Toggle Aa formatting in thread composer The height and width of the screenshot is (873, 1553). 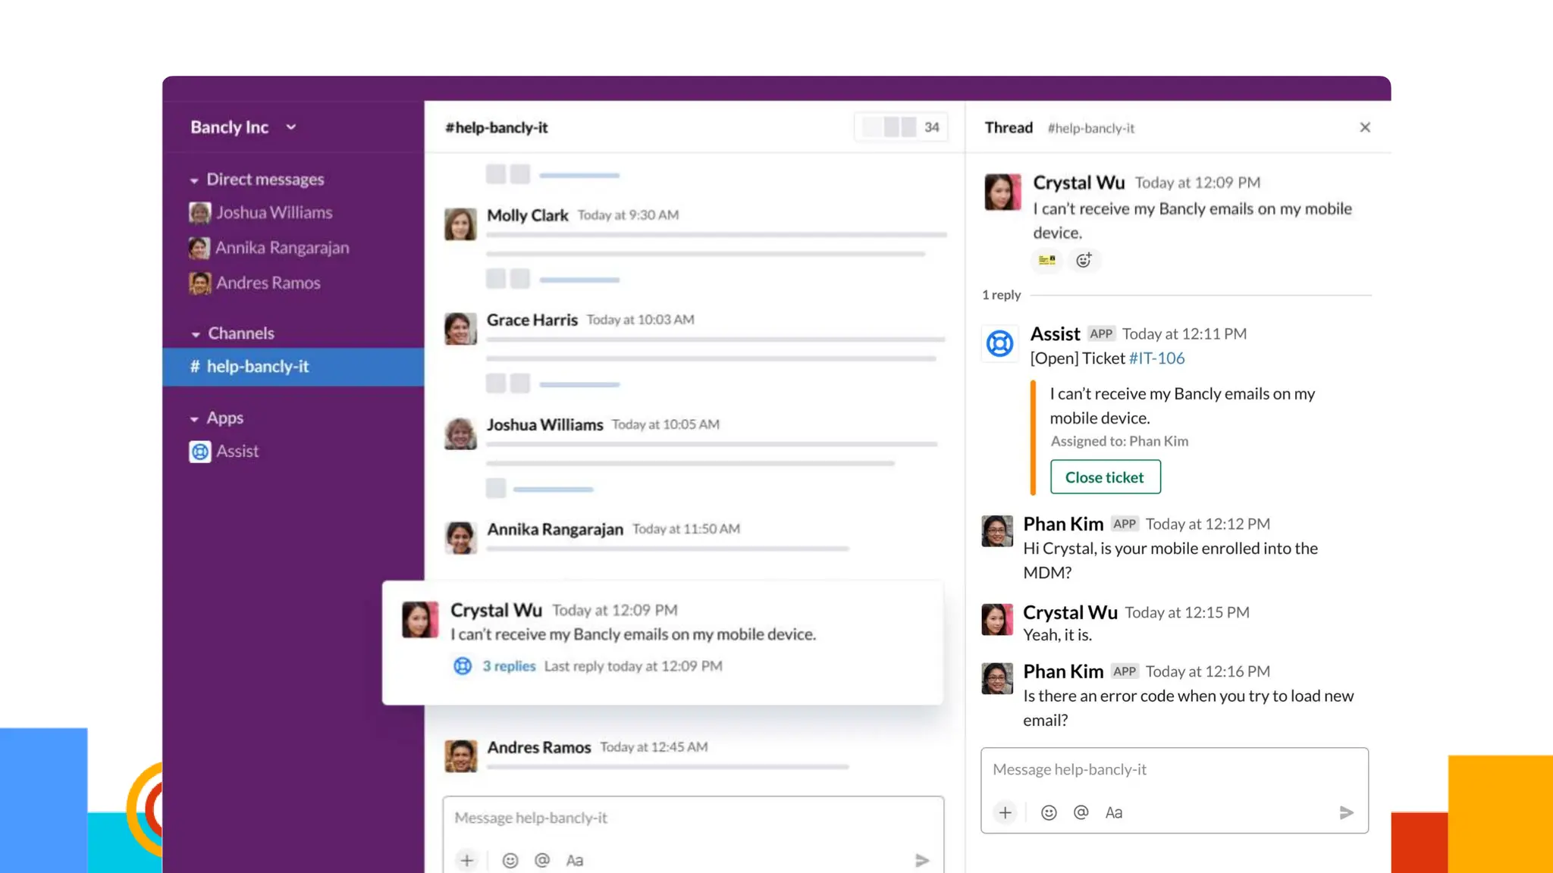point(1113,813)
